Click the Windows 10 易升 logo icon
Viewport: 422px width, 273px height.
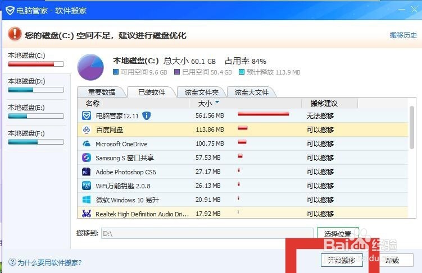coord(87,200)
